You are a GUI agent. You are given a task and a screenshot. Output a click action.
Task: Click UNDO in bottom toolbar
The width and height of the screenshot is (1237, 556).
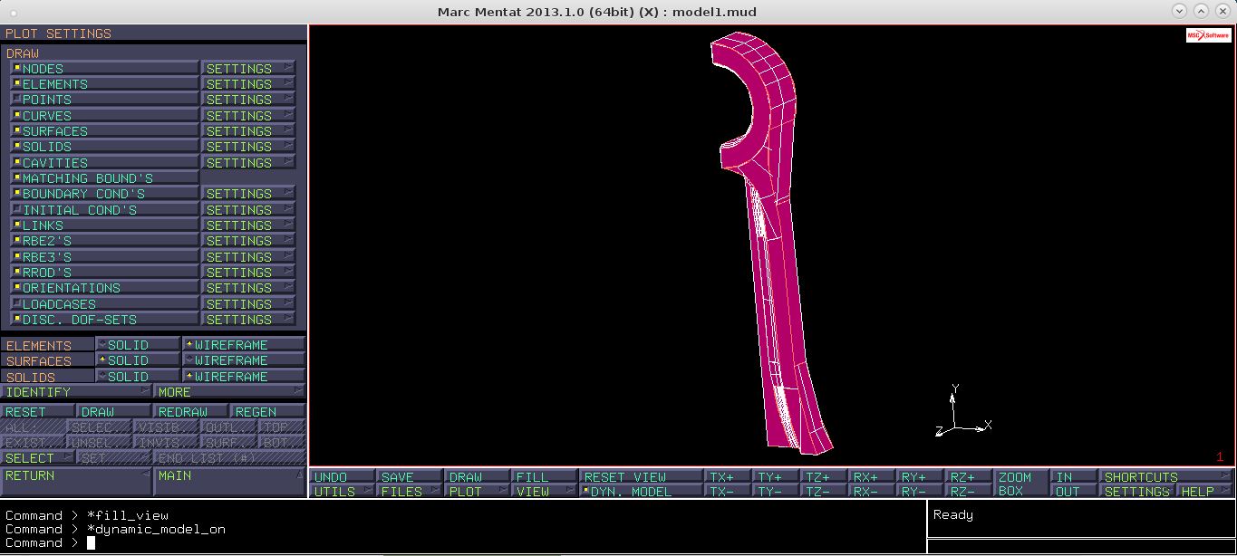point(343,476)
